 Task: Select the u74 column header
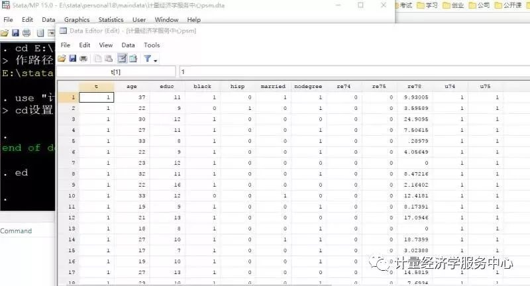(x=450, y=87)
